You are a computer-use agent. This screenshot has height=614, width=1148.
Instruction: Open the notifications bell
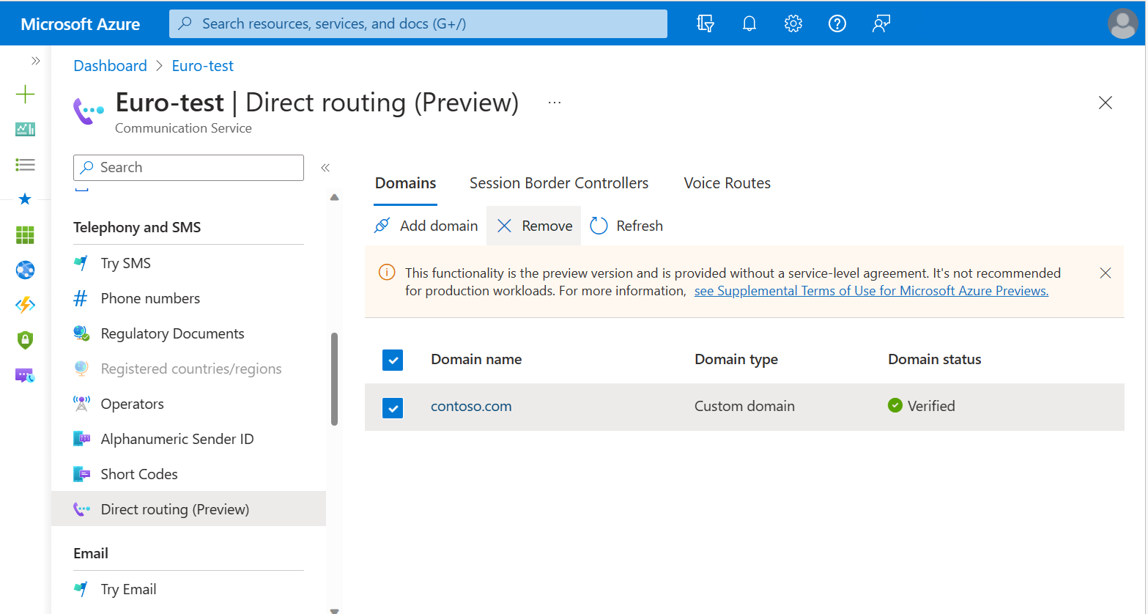[749, 23]
